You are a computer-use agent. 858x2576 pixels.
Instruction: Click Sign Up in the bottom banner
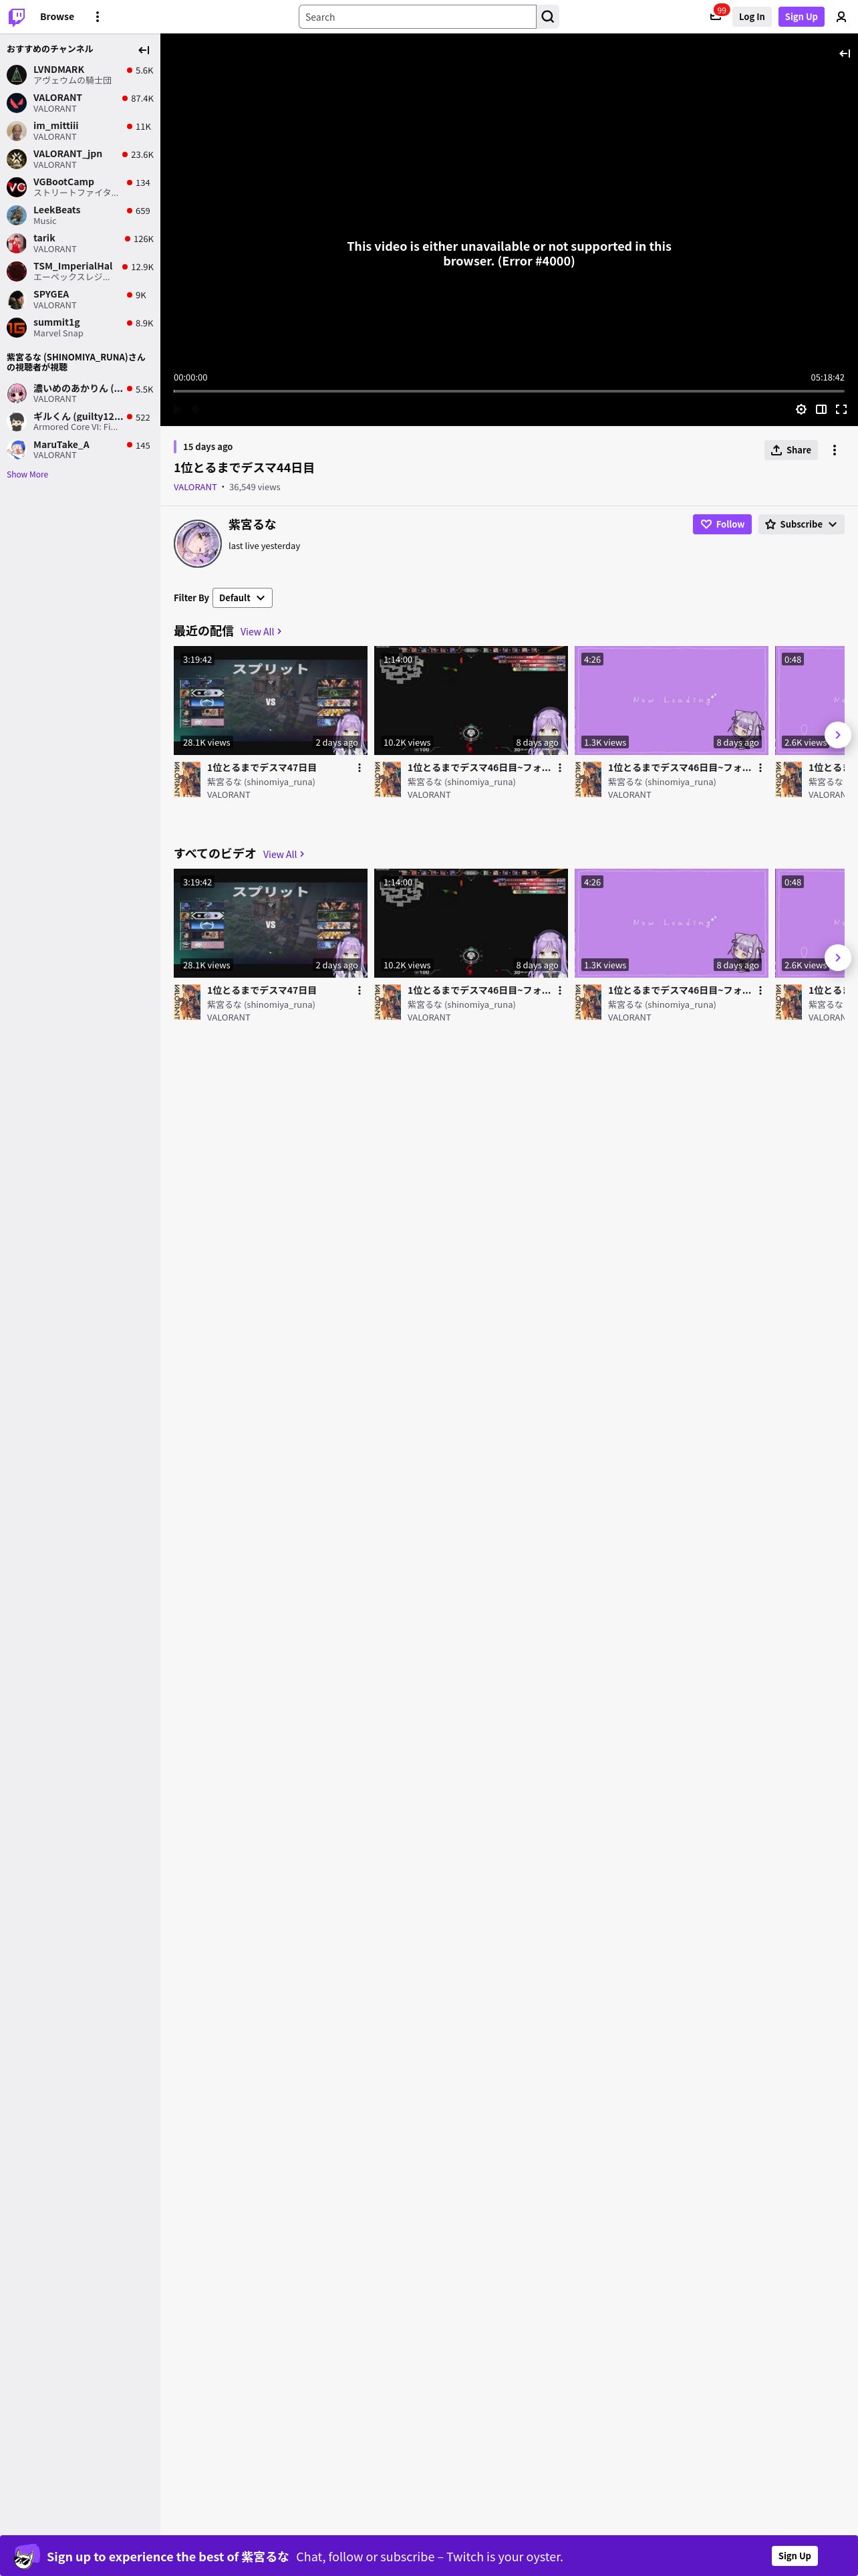pos(794,2555)
